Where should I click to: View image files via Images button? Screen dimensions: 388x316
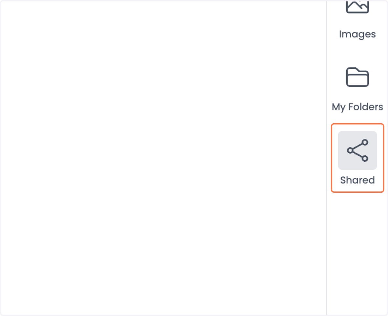pos(357,20)
